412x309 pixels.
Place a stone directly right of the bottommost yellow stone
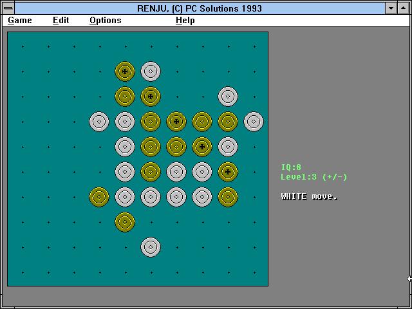pos(152,222)
